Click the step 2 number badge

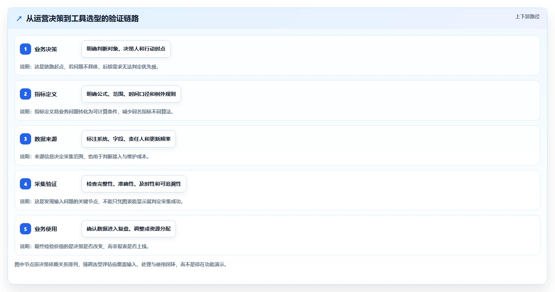pyautogui.click(x=25, y=94)
